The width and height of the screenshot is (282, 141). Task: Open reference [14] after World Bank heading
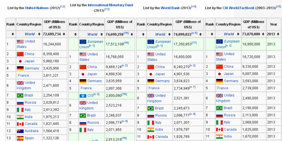point(194,7)
